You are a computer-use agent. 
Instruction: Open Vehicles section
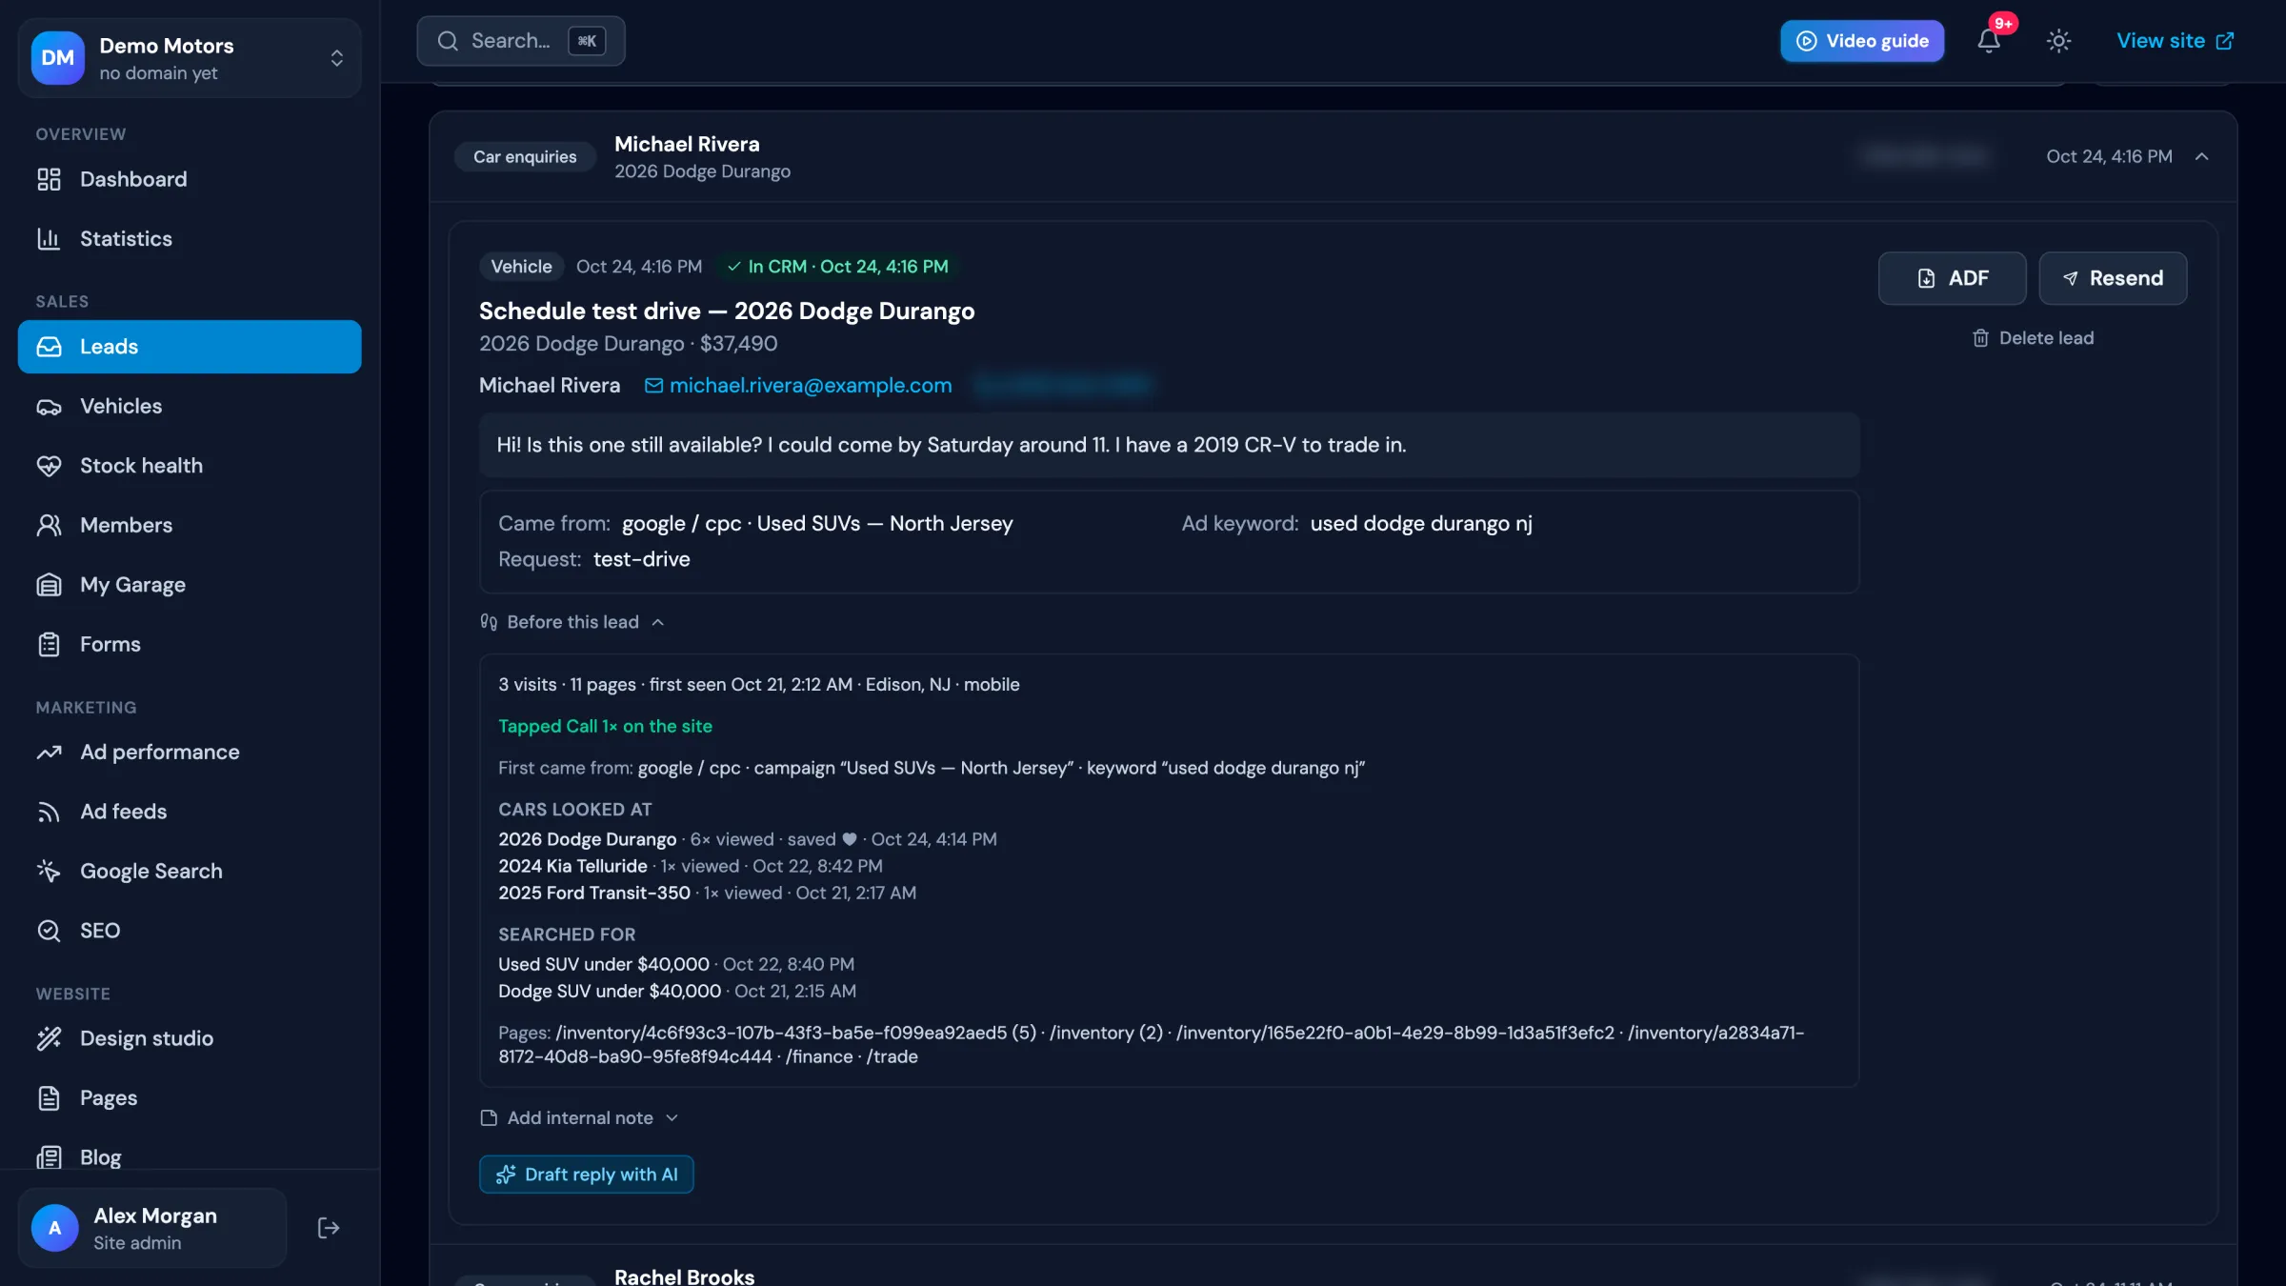click(190, 406)
